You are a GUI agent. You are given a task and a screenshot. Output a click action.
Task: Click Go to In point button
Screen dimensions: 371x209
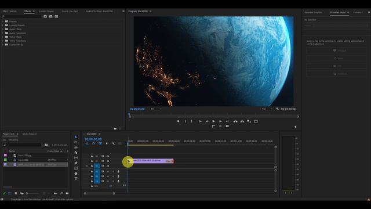click(x=200, y=121)
